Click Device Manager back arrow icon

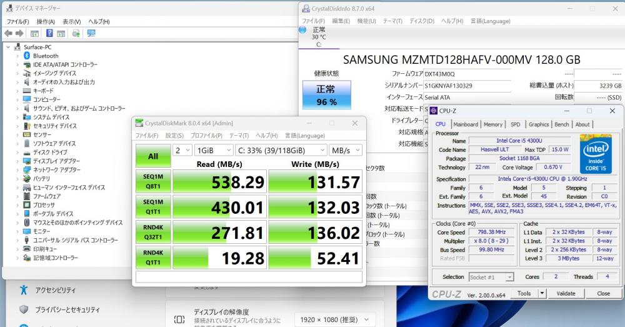click(8, 34)
